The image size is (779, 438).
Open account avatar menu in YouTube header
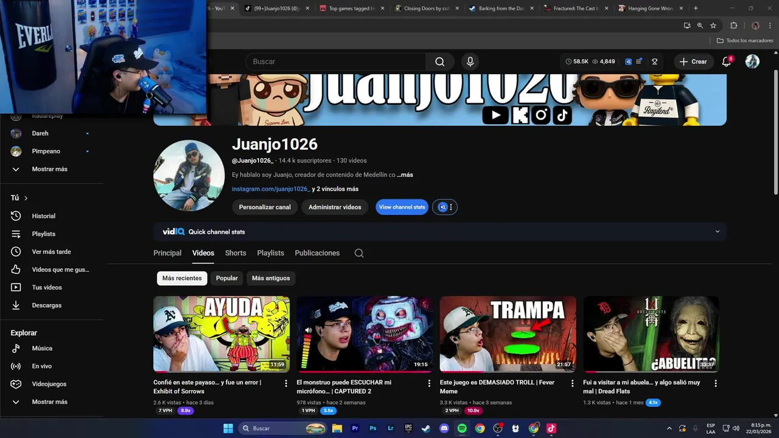pos(753,61)
